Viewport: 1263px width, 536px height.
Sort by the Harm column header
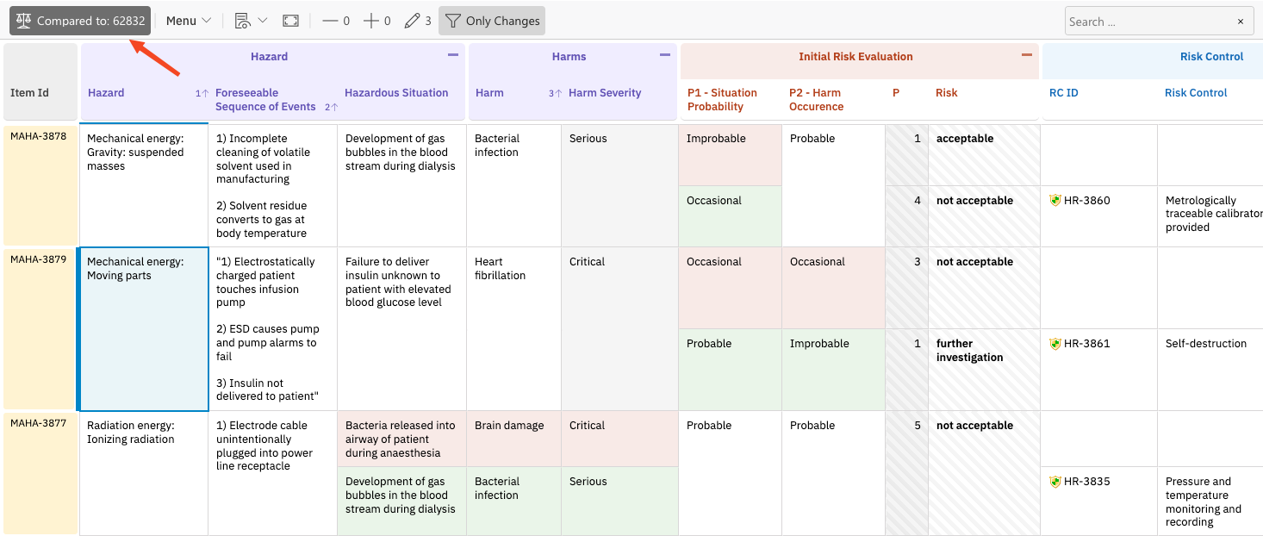click(489, 93)
